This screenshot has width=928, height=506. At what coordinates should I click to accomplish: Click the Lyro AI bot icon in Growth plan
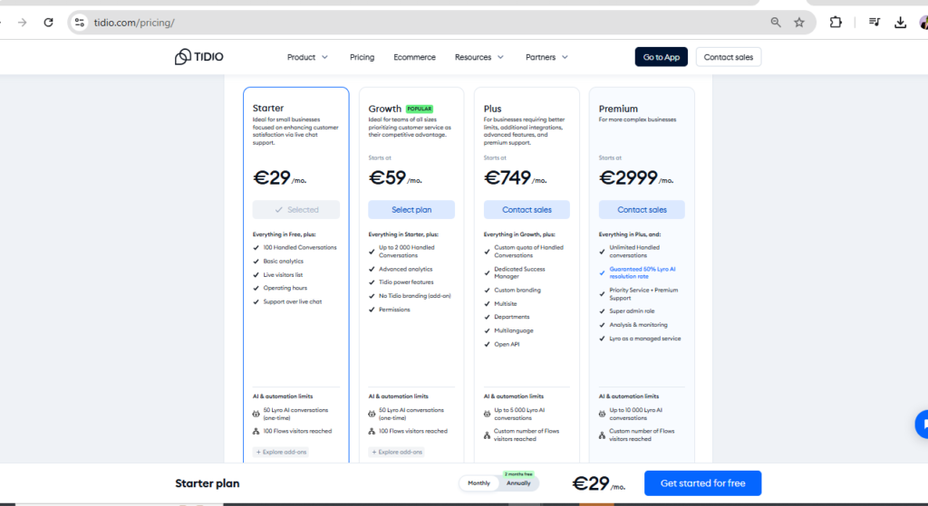(x=372, y=414)
